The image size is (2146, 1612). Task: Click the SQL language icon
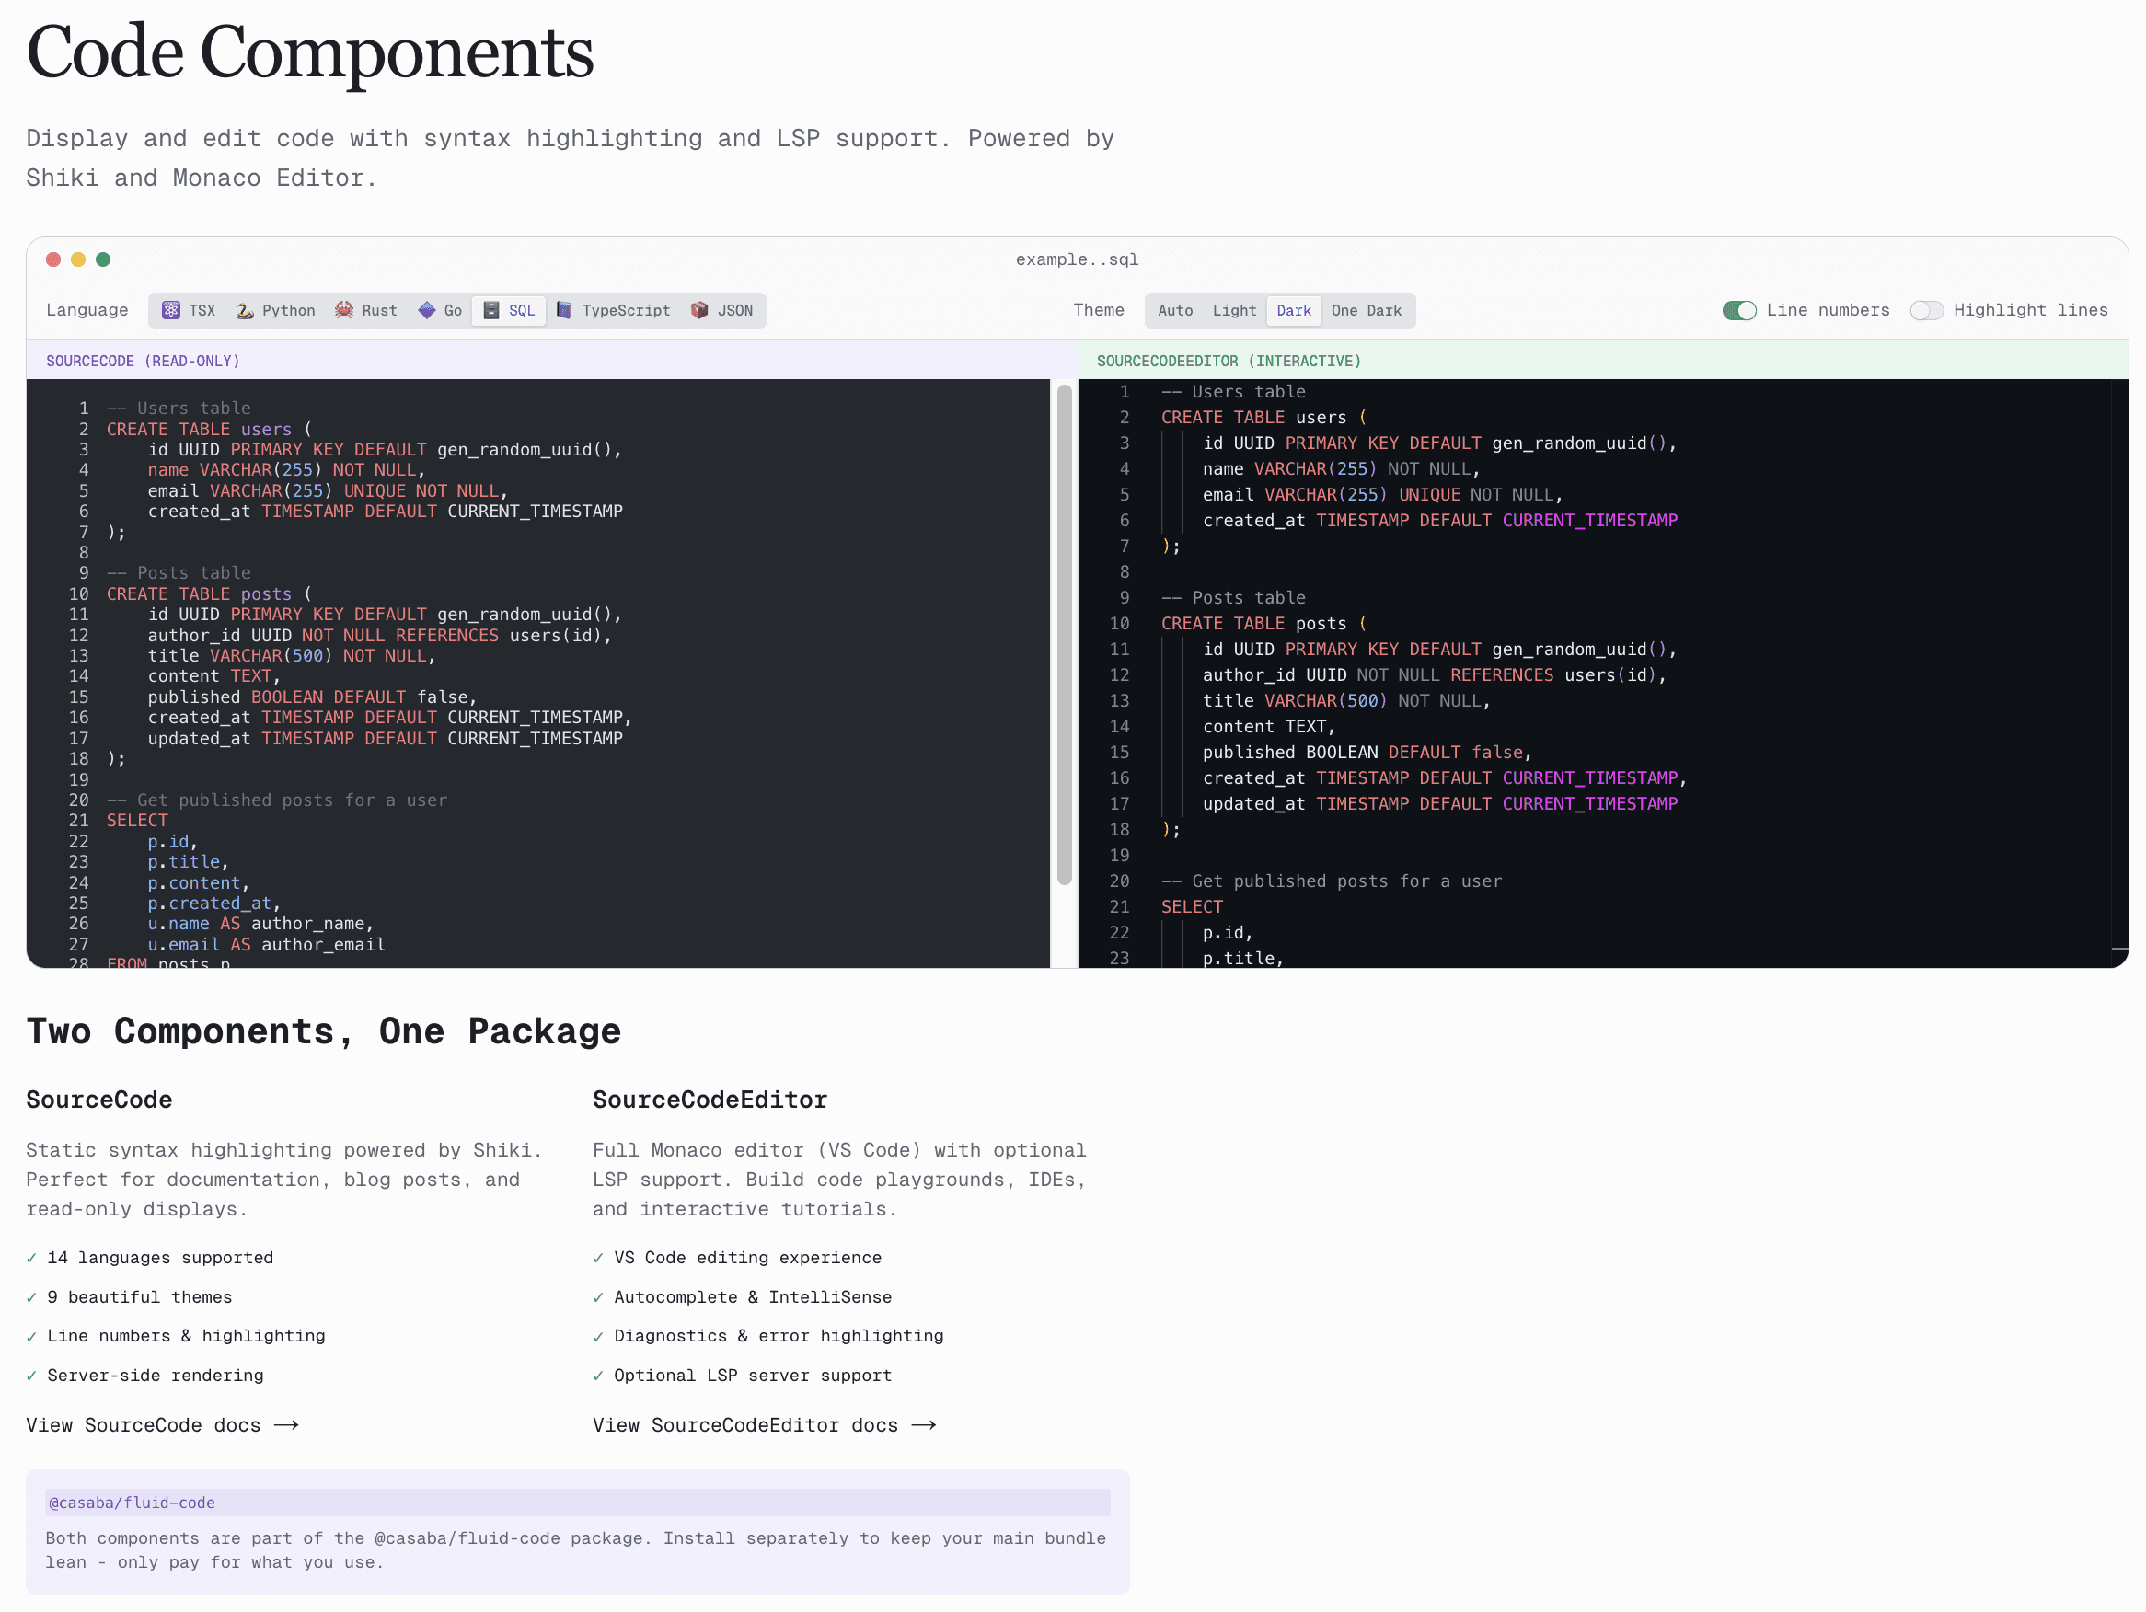492,310
